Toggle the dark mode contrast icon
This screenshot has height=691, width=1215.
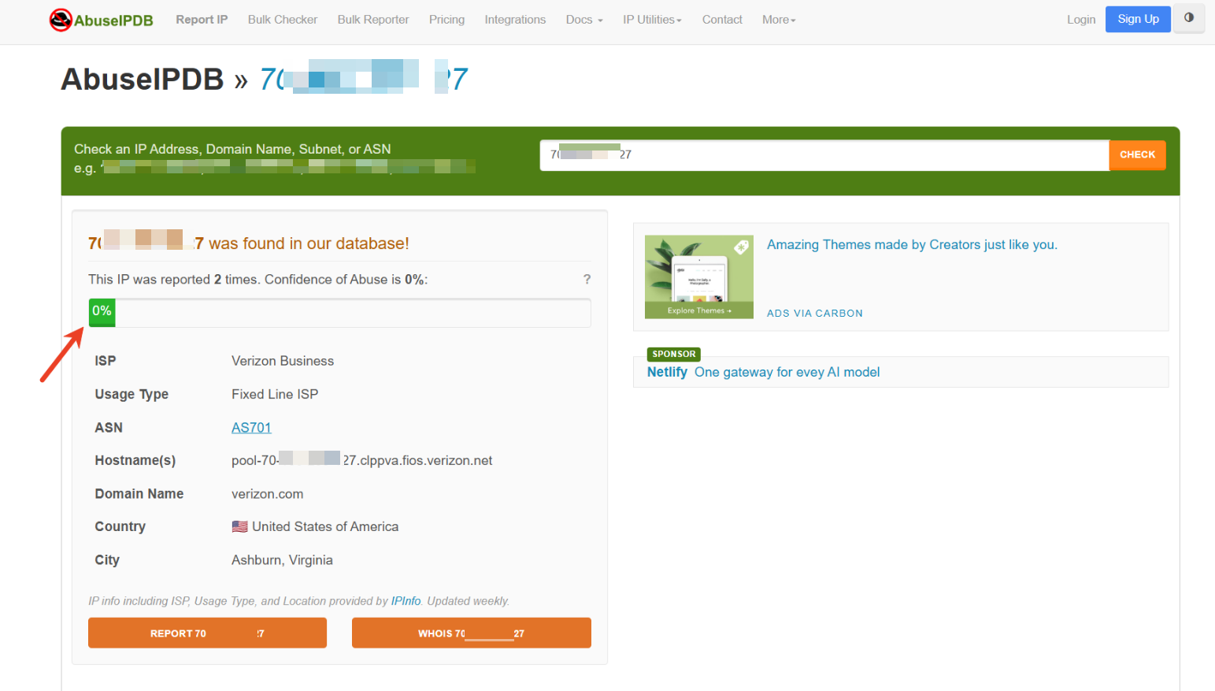(x=1189, y=18)
